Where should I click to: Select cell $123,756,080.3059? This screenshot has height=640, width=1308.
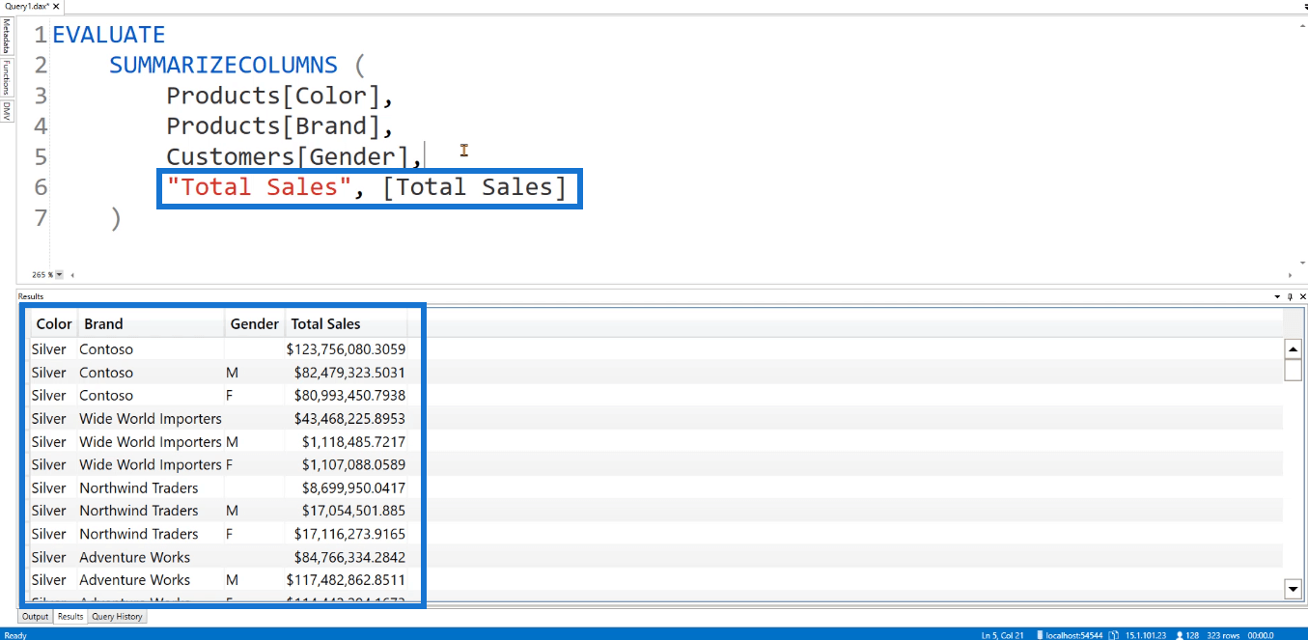(x=346, y=349)
